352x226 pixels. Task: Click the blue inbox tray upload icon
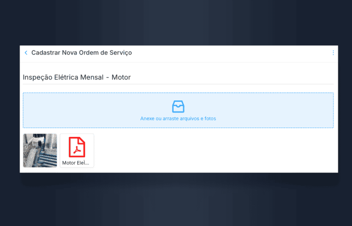pyautogui.click(x=178, y=107)
